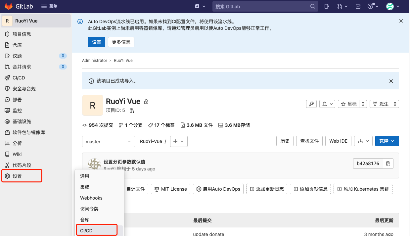Close the Auto DevOps banner
The image size is (410, 236).
[401, 21]
